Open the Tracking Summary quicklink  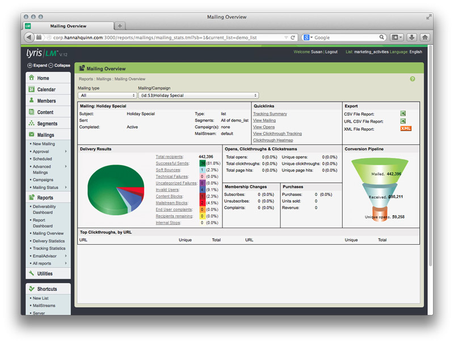coord(270,114)
